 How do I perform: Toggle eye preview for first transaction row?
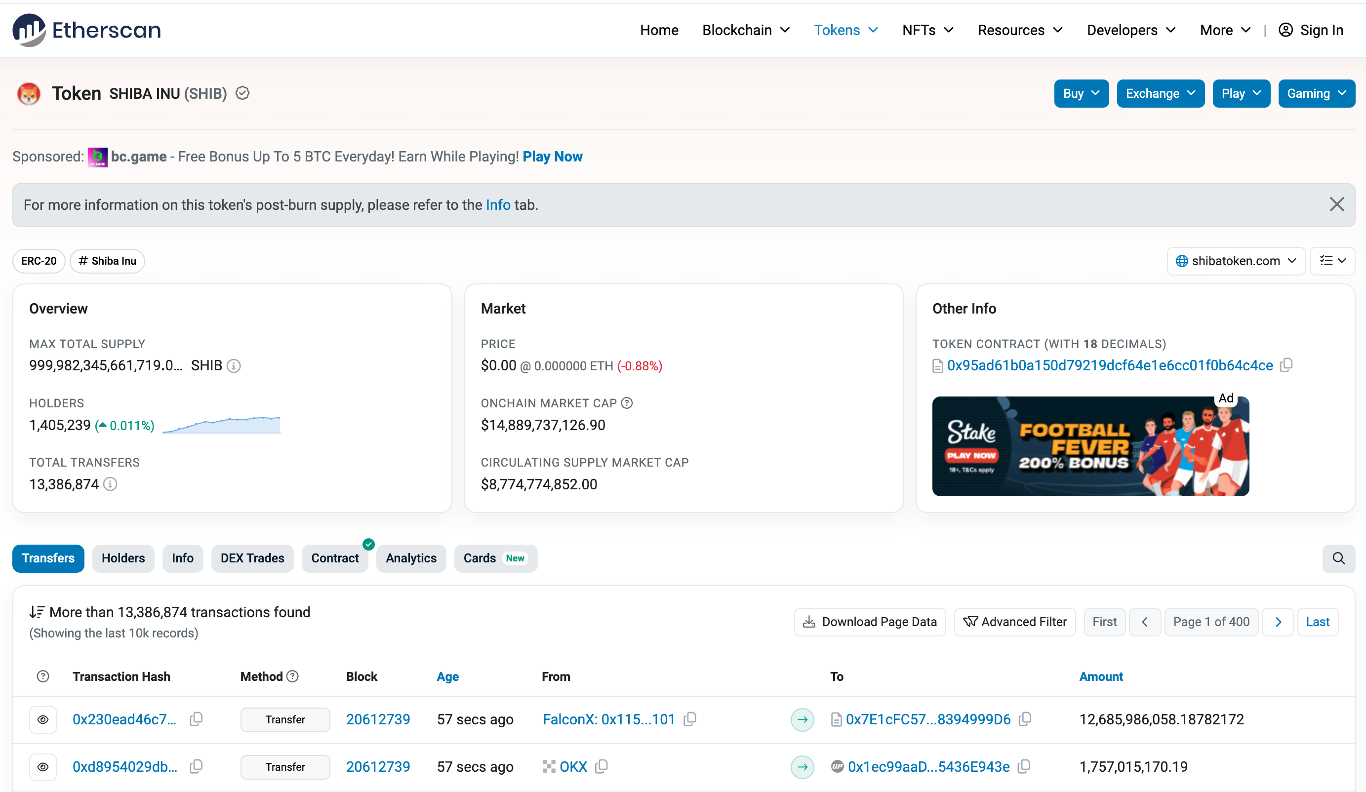pyautogui.click(x=43, y=719)
